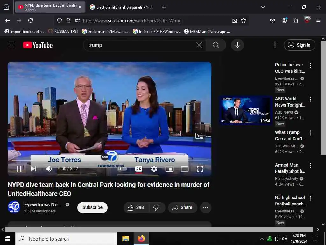Open RUSSIAN TEST bookmark
The image size is (326, 245).
pos(63,32)
